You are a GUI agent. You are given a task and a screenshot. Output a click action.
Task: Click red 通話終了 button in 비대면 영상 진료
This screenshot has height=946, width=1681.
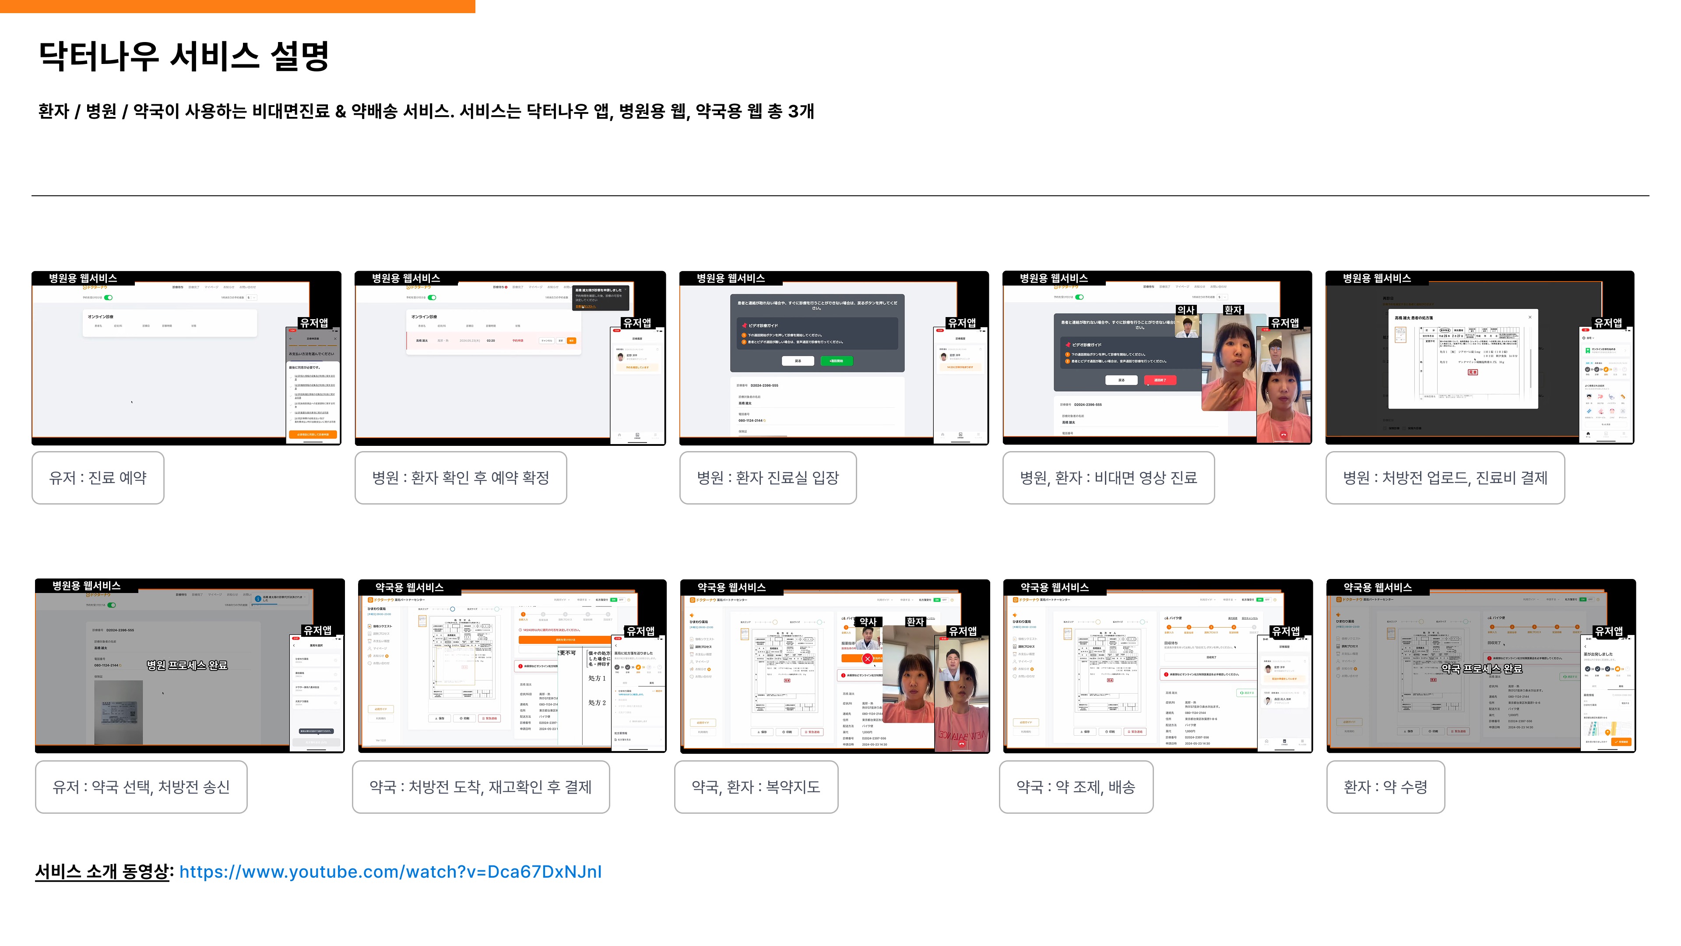pos(1160,380)
